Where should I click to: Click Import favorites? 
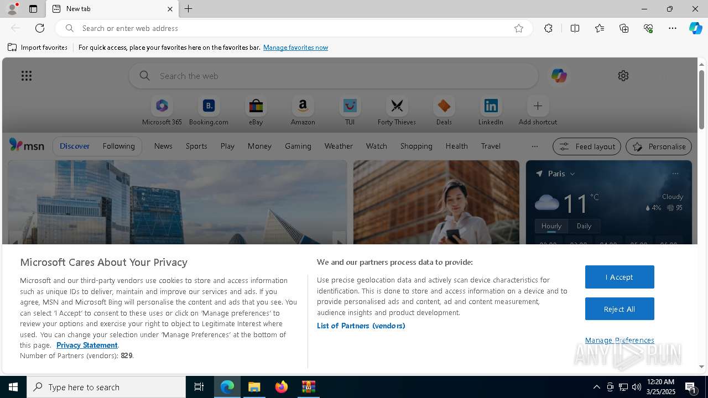[x=38, y=48]
